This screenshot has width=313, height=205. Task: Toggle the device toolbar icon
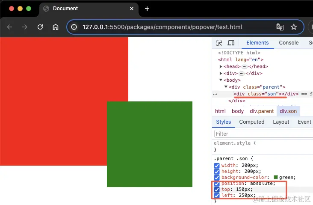click(x=231, y=43)
